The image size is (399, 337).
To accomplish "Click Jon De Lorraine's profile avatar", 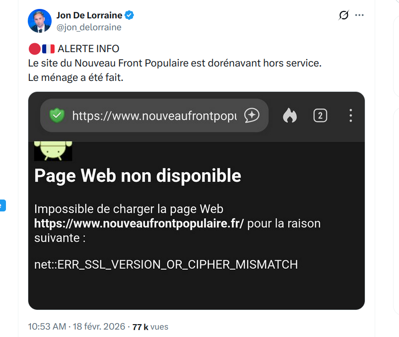I will click(x=40, y=21).
